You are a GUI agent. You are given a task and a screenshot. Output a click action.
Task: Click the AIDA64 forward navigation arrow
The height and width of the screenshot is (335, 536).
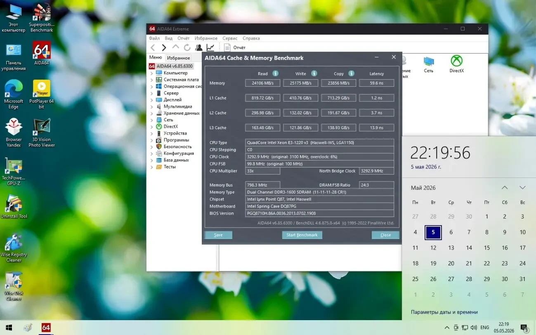[164, 47]
